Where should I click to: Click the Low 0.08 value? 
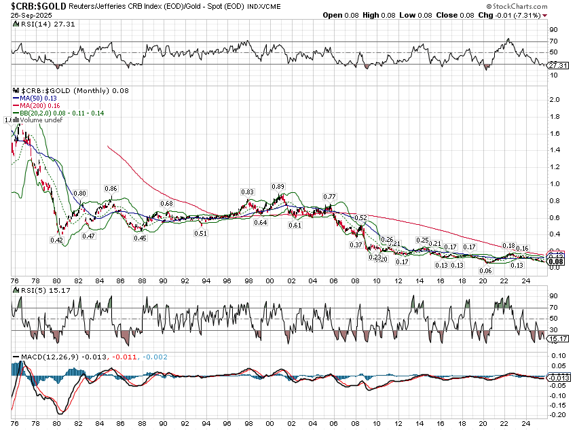click(415, 16)
